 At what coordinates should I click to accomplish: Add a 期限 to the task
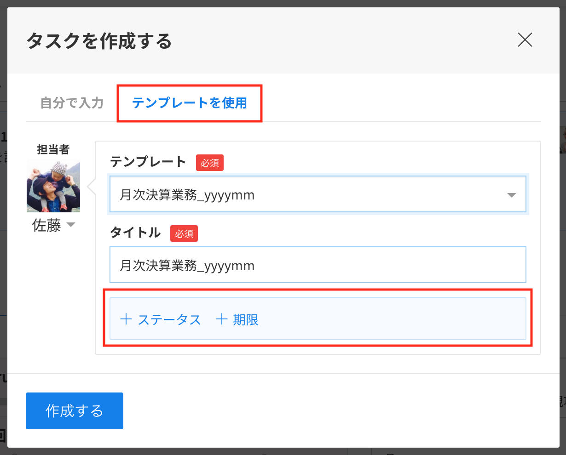pos(237,319)
